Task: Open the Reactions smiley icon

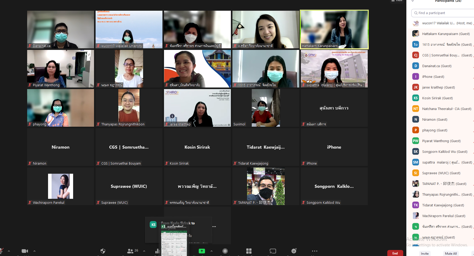Action: (x=294, y=251)
